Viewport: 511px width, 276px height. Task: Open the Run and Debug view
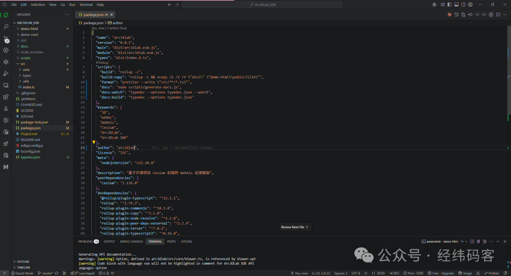(x=6, y=74)
